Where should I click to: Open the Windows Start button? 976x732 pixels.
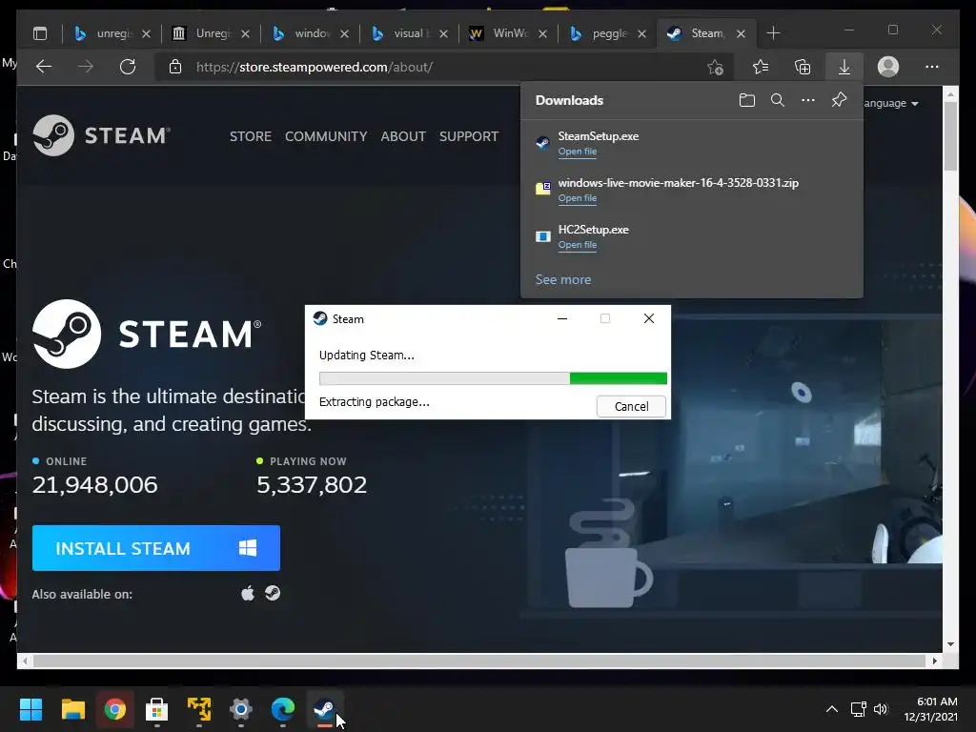tap(30, 709)
